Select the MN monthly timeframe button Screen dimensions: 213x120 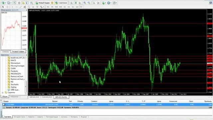tap(81, 7)
